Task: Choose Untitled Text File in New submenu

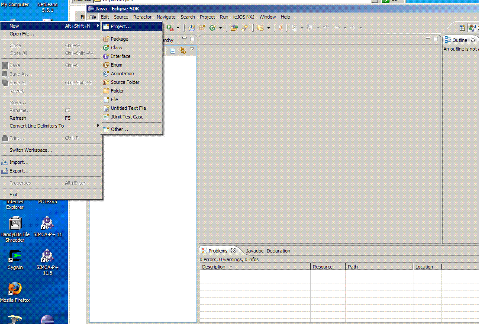Action: click(x=132, y=108)
